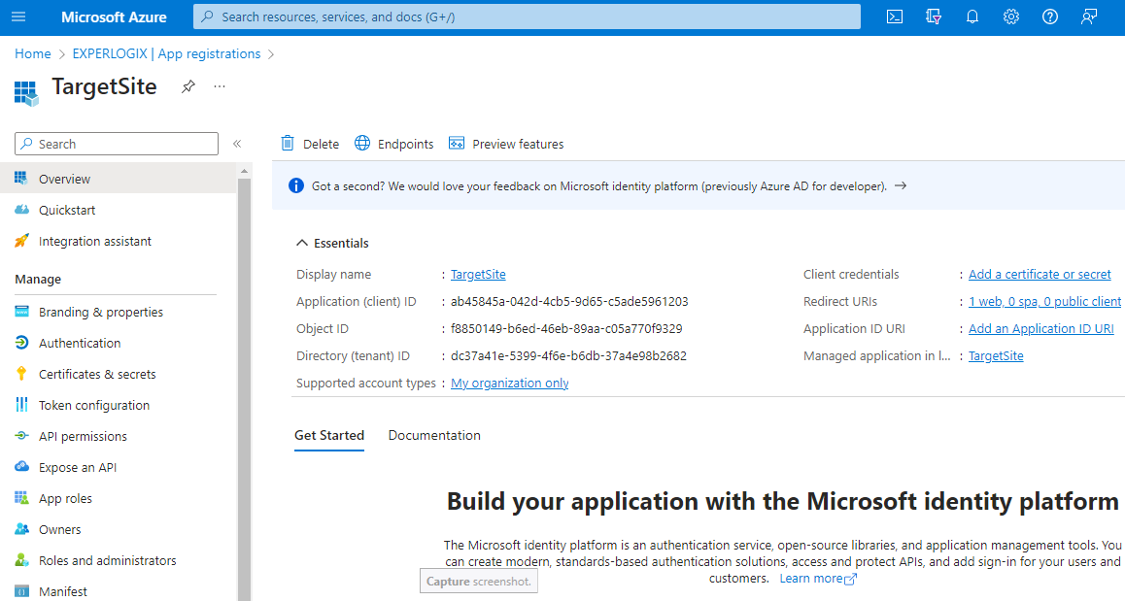
Task: Collapse the Essentials section
Action: (302, 243)
